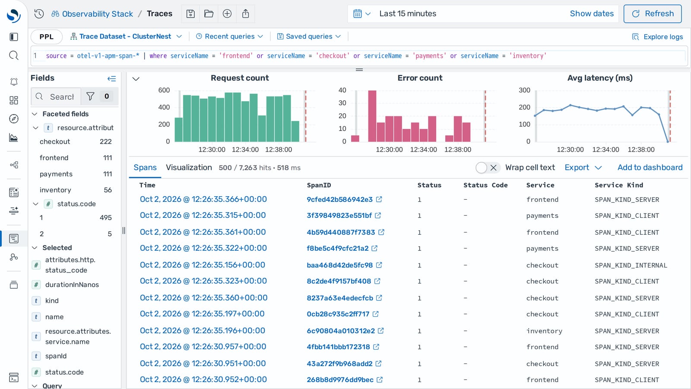Click the fields Search input box

coord(56,96)
